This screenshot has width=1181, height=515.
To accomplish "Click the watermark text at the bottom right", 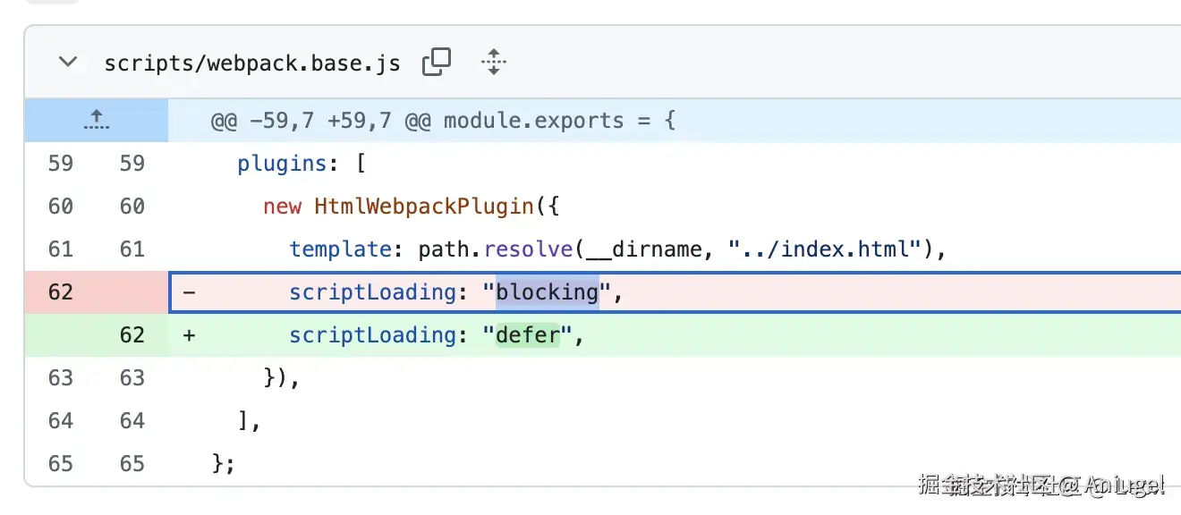I will coord(1041,485).
